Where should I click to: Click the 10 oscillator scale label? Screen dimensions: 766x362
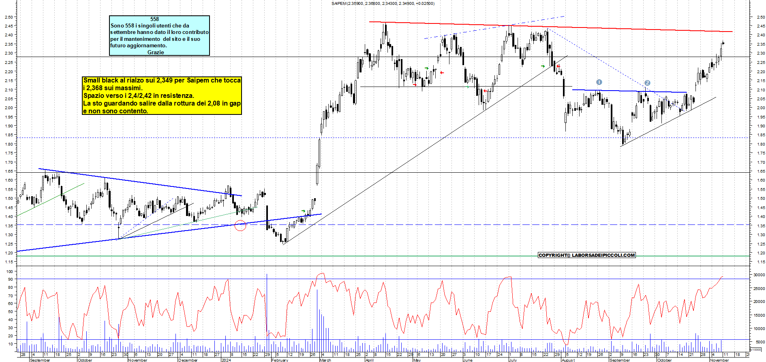coord(11,344)
